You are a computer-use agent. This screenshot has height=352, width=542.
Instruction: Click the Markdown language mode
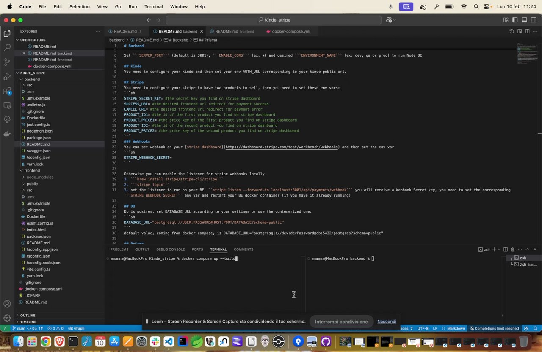(x=456, y=328)
